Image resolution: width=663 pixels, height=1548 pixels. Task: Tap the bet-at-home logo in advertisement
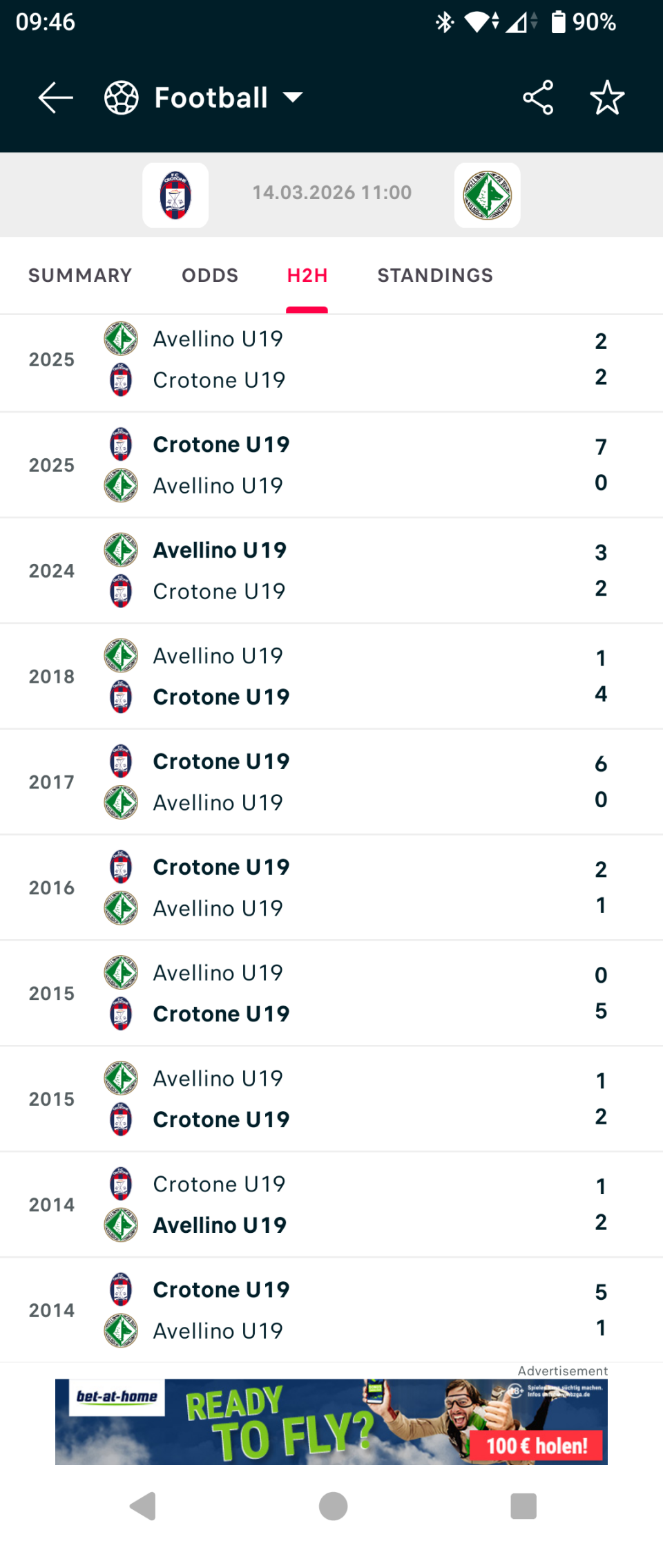[117, 1397]
